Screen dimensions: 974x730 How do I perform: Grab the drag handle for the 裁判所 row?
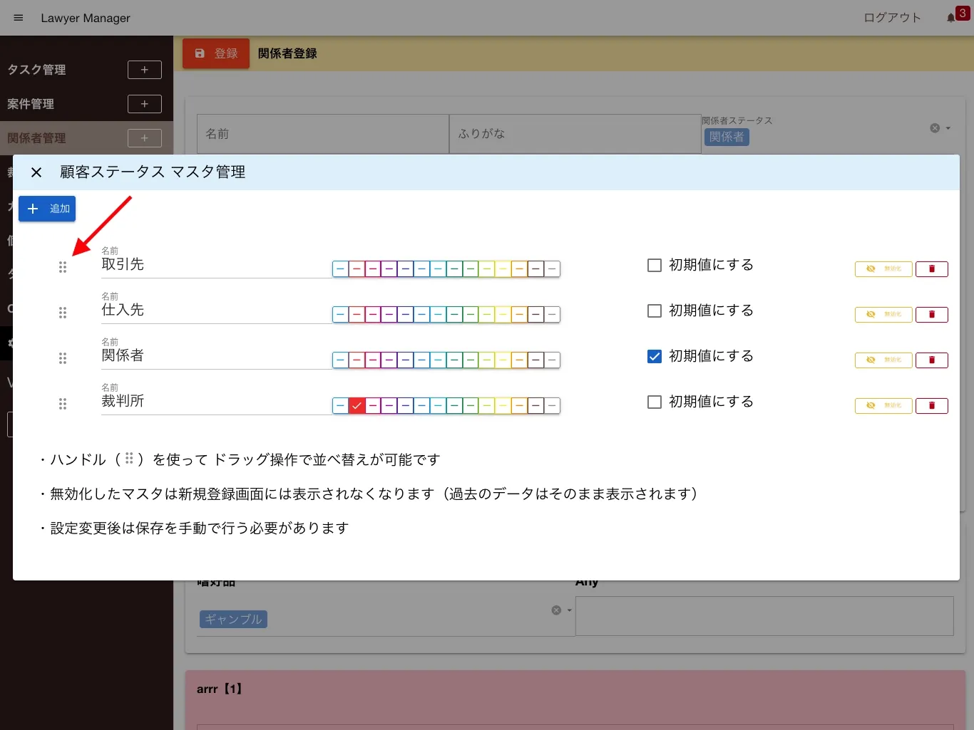pos(63,404)
